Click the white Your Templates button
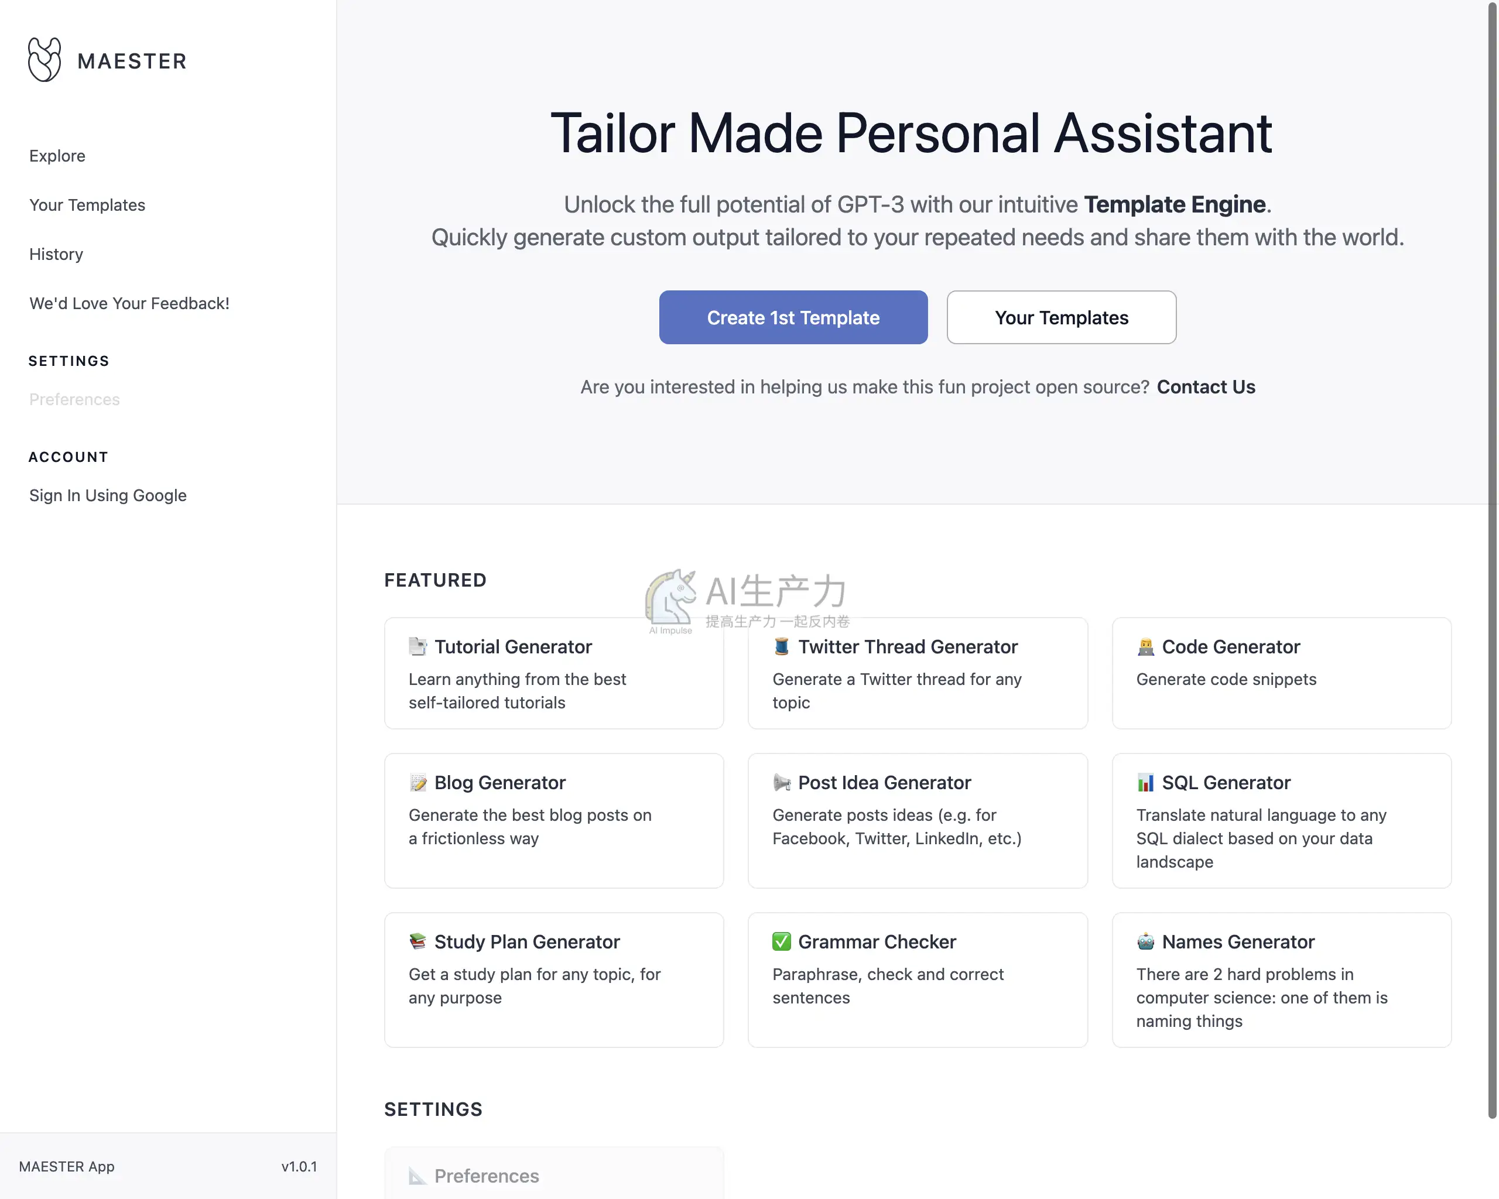The width and height of the screenshot is (1499, 1199). click(x=1061, y=318)
